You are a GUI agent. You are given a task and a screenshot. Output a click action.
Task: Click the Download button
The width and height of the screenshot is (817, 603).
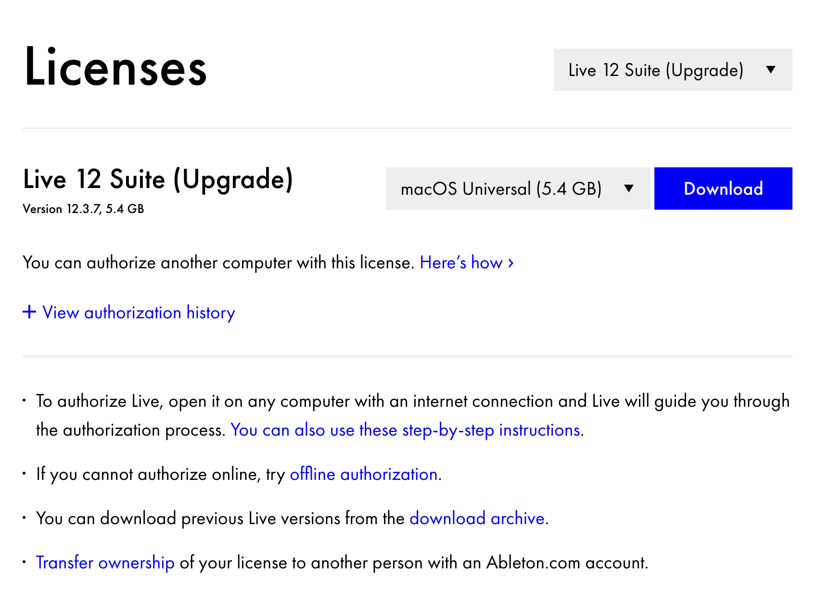[723, 188]
